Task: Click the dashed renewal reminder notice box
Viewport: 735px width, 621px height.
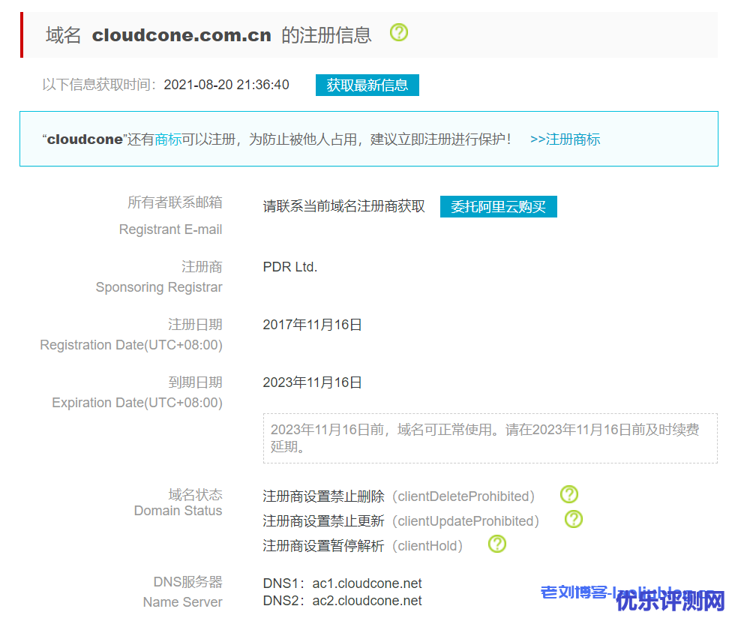Action: 489,438
